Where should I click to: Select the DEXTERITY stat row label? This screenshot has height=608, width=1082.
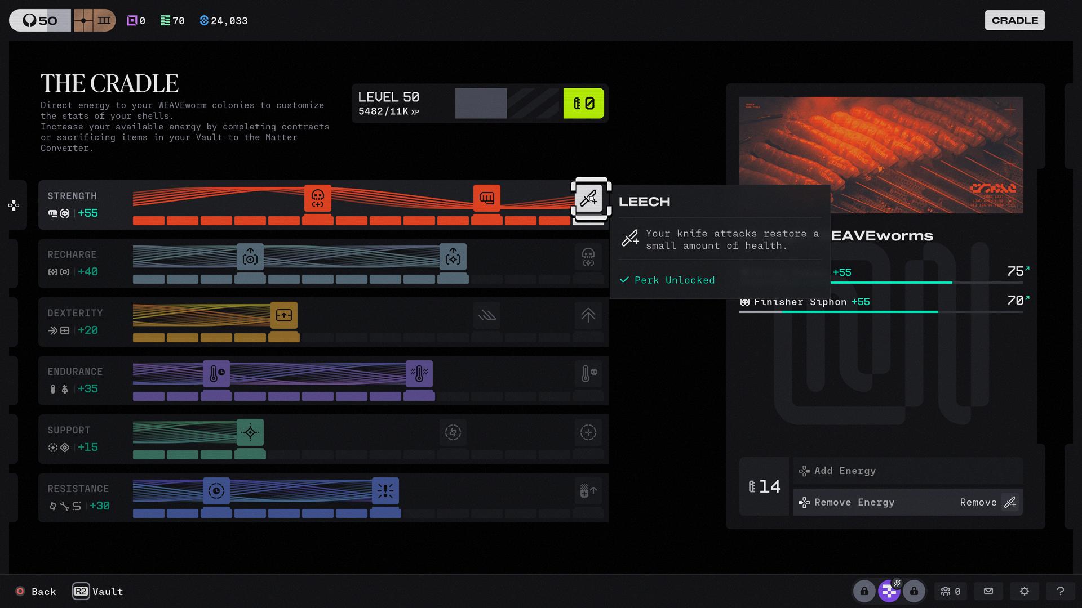75,313
